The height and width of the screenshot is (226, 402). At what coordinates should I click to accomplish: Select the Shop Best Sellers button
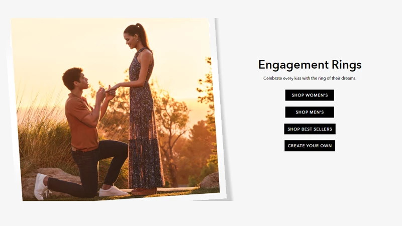coord(310,129)
